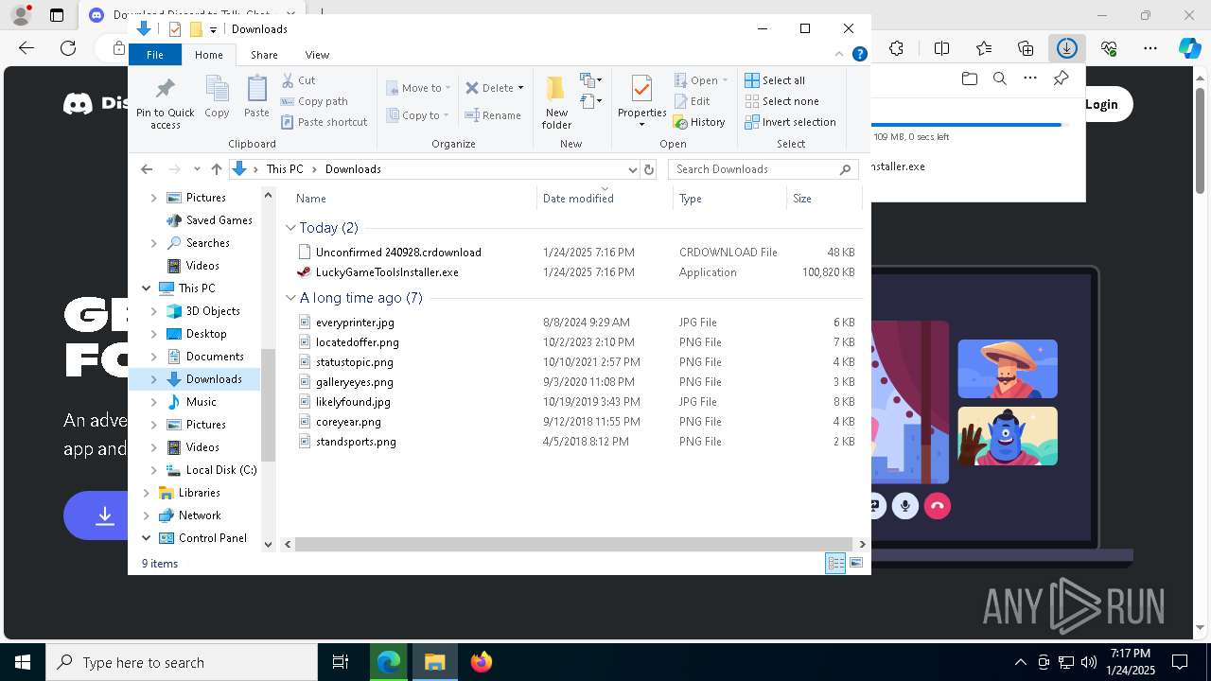The height and width of the screenshot is (681, 1211).
Task: Open the File menu tab
Action: (x=155, y=55)
